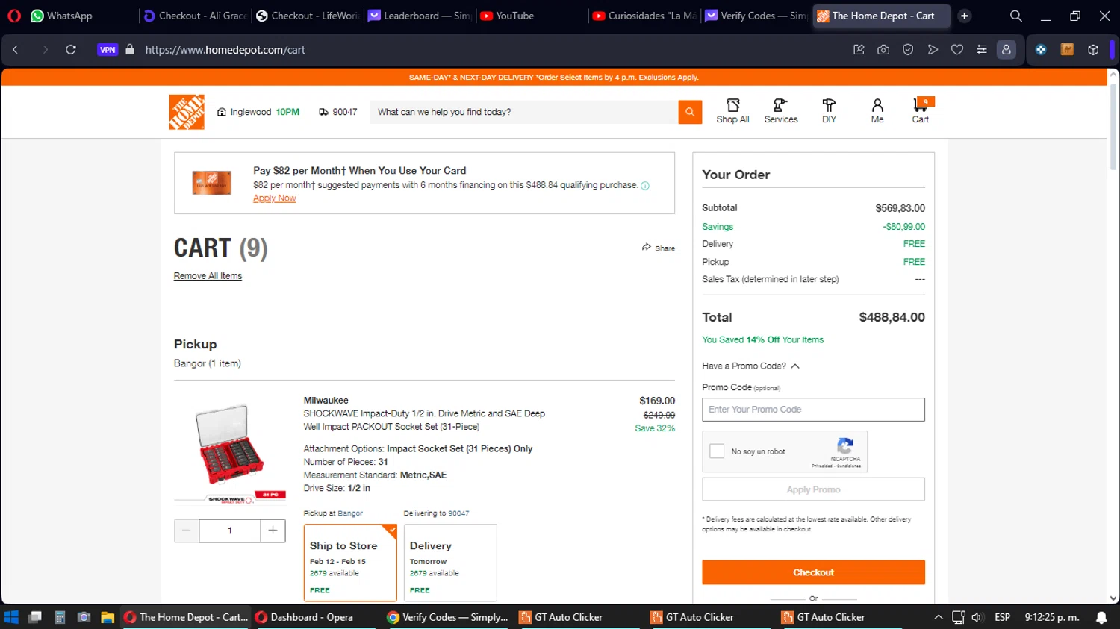This screenshot has width=1120, height=629.
Task: Switch to the Checkout - LifeWorks tab
Action: click(x=307, y=16)
